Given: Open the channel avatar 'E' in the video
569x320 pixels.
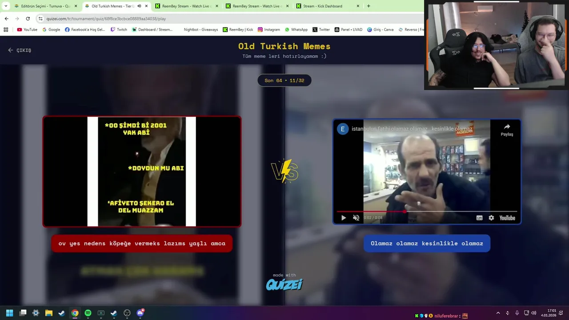Looking at the screenshot, I should pyautogui.click(x=342, y=129).
